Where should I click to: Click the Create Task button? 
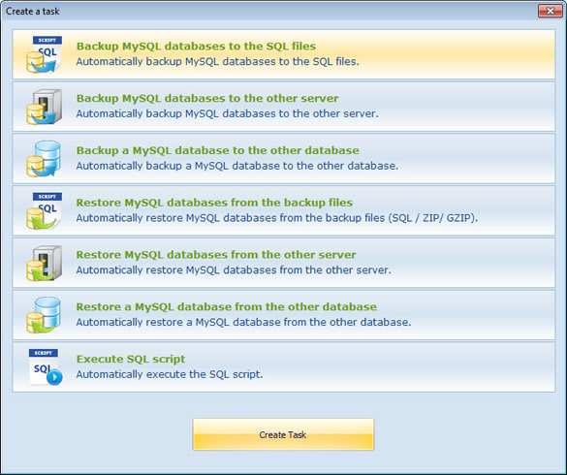[283, 434]
